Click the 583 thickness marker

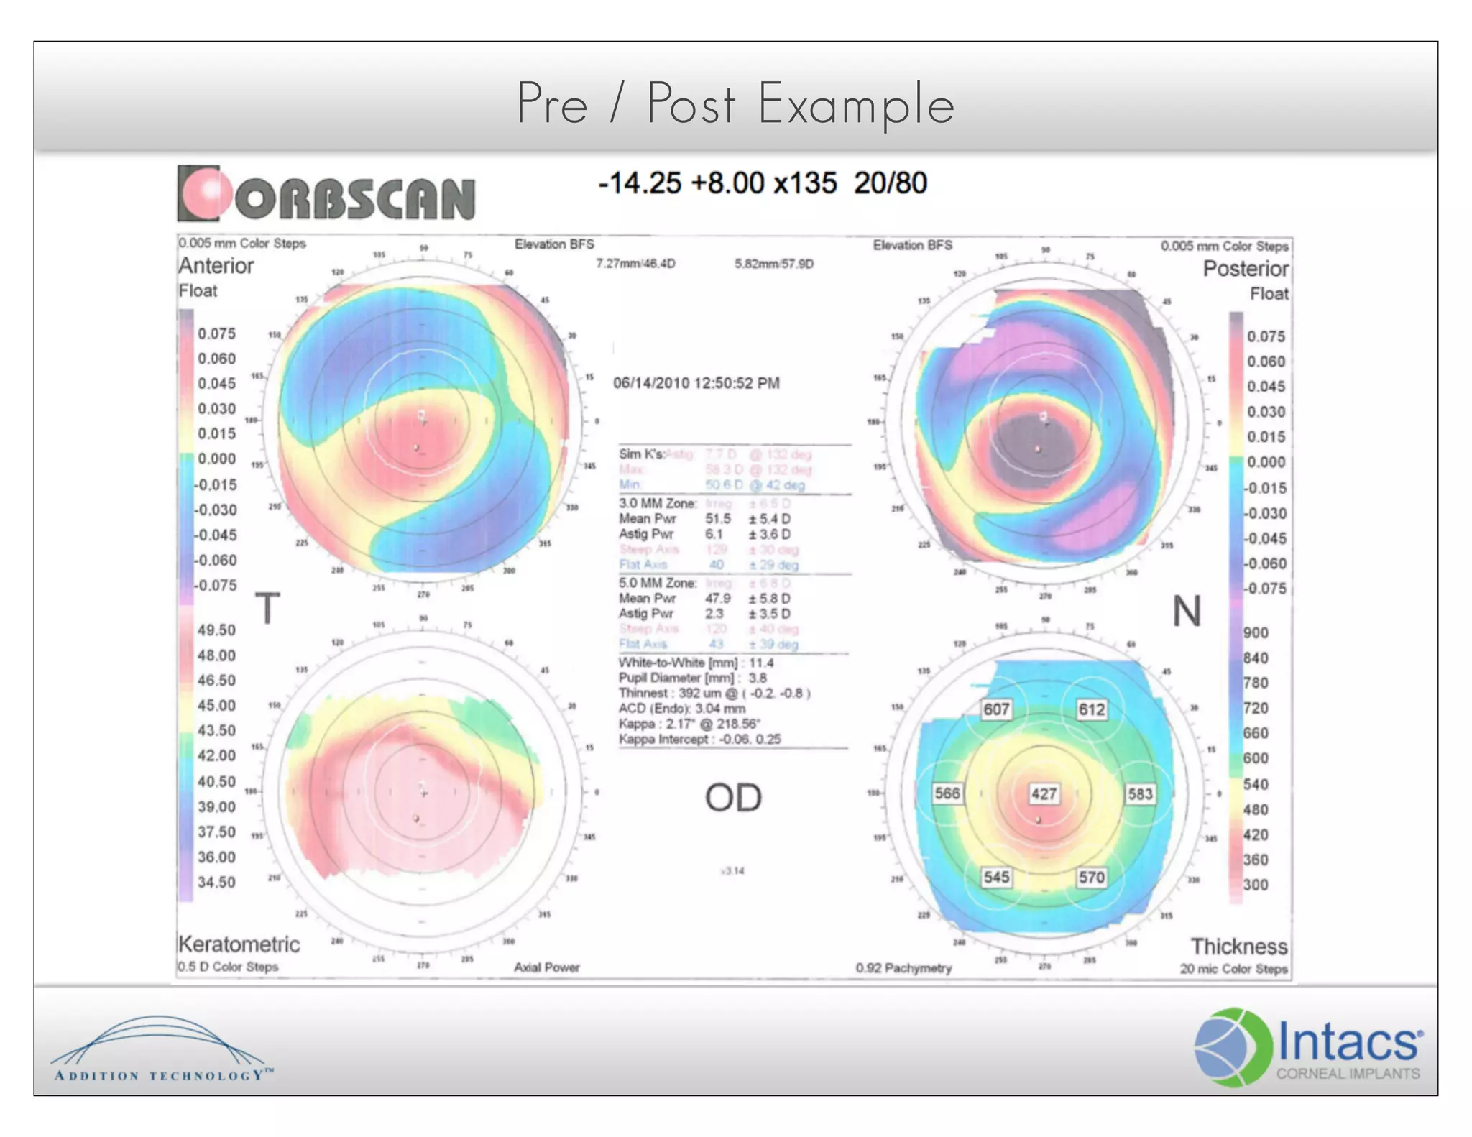point(1140,793)
